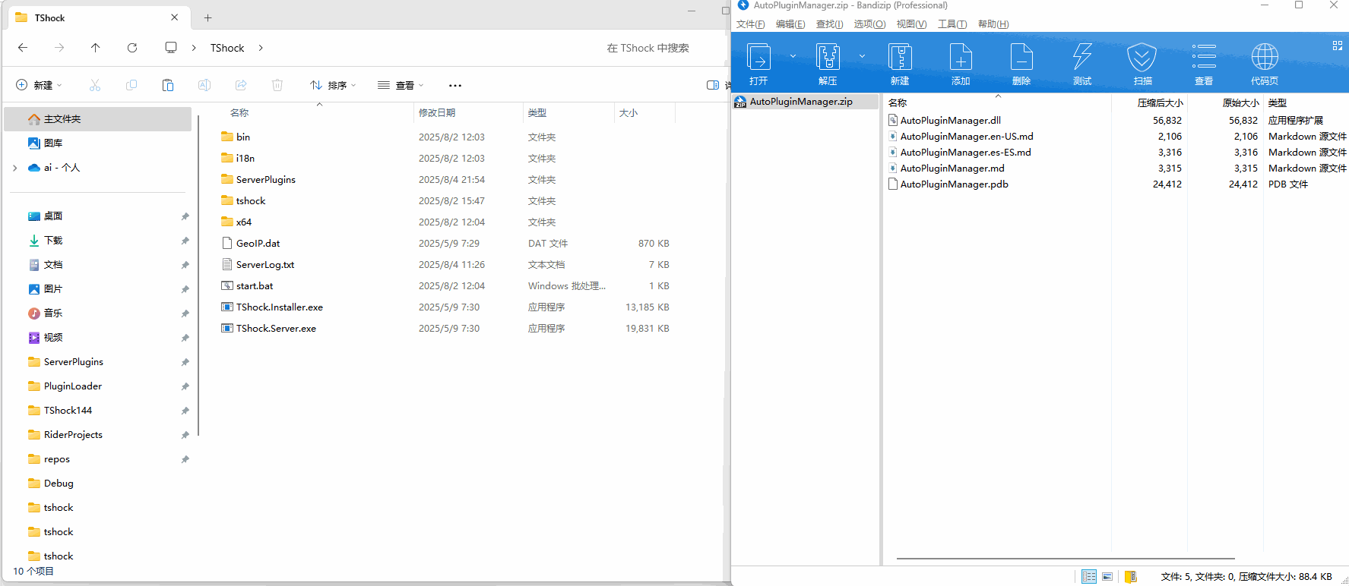Viewport: 1349px width, 586px height.
Task: Click the Bandizip horizontal scrollbar
Action: click(x=1066, y=559)
